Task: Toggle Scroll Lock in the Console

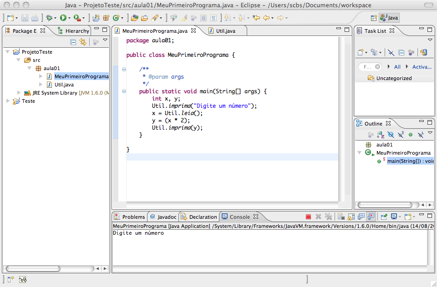Action: pos(351,217)
